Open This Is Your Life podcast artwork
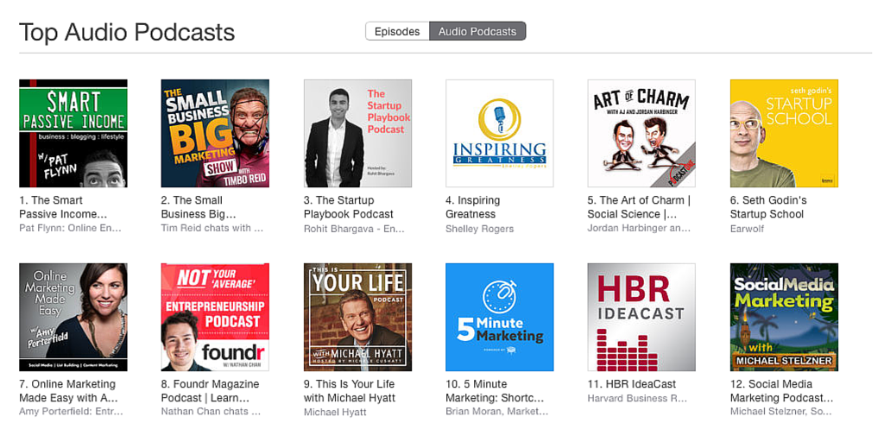Image resolution: width=884 pixels, height=442 pixels. [357, 317]
